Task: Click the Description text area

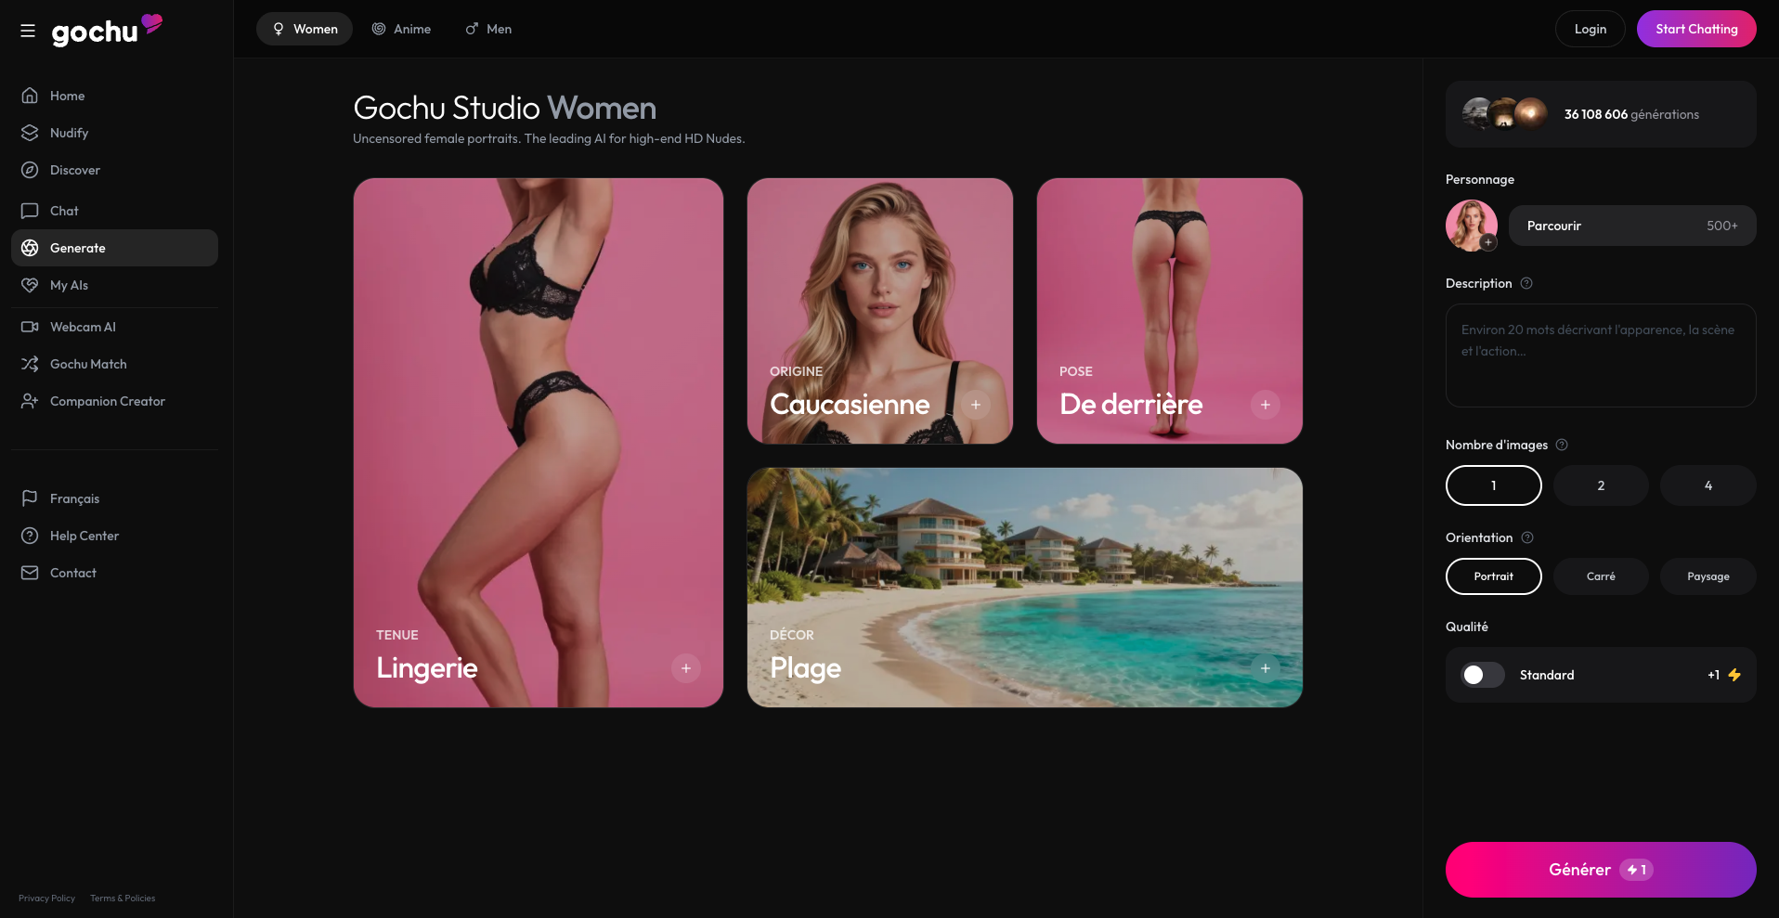Action: pyautogui.click(x=1601, y=356)
